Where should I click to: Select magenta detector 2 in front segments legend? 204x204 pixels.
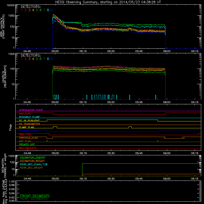click(x=26, y=10)
